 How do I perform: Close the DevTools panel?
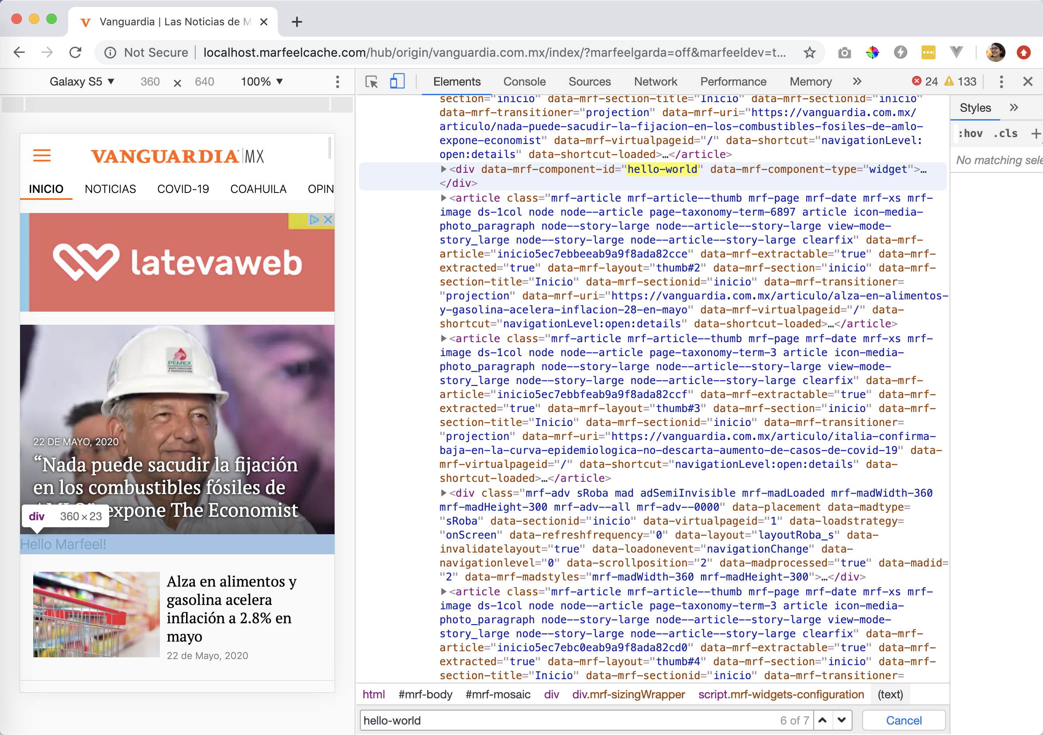[x=1028, y=82]
